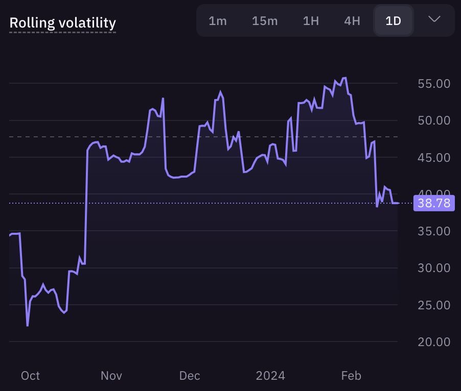This screenshot has width=461, height=391.
Task: Click the Nov label on the time axis
Action: (x=111, y=376)
